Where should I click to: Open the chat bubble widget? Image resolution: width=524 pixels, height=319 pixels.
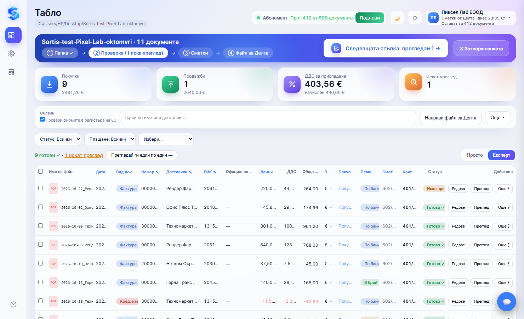(x=507, y=302)
